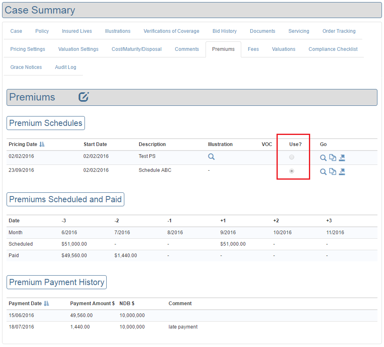Click the Premium Schedules section heading
The image size is (384, 347).
[x=46, y=123]
